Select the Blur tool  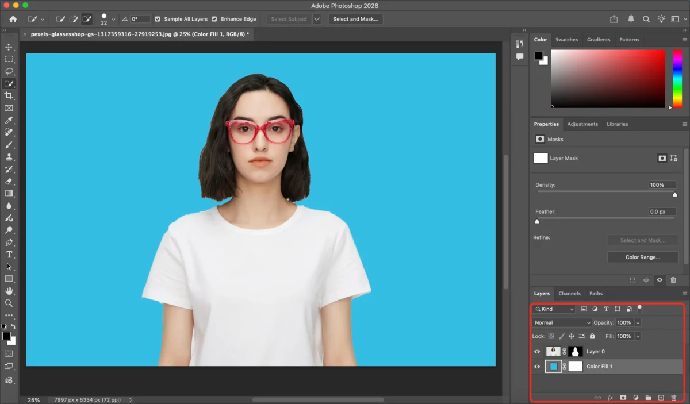(x=9, y=205)
